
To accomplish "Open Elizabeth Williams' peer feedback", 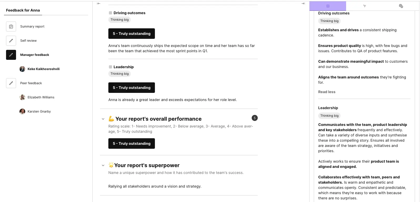I will (41, 97).
